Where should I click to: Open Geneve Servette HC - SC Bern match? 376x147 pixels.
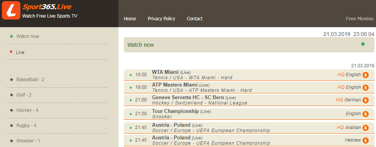pyautogui.click(x=249, y=100)
